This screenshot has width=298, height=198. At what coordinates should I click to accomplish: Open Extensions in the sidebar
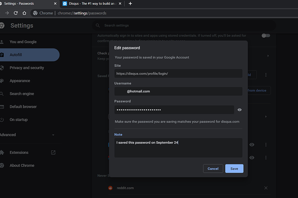click(19, 153)
